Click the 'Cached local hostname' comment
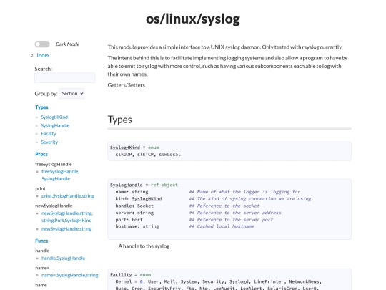Image resolution: width=386 pixels, height=290 pixels. coord(222,226)
